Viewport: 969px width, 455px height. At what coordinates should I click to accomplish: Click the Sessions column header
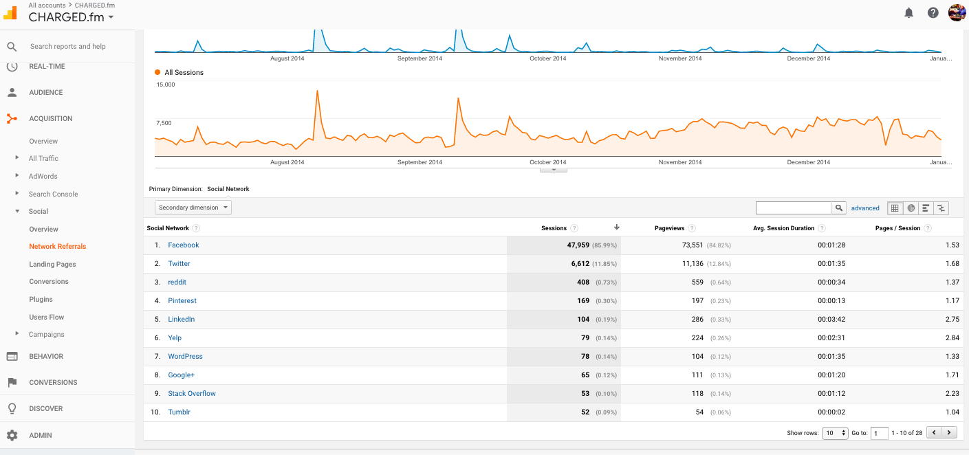554,228
